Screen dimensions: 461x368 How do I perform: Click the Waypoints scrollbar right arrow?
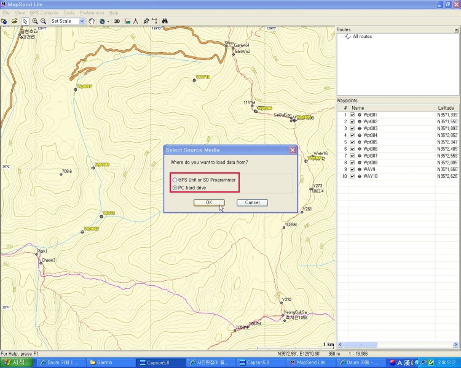[456, 345]
